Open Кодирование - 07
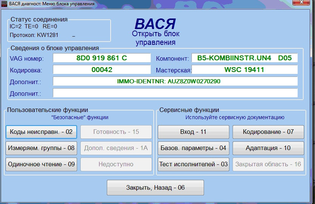 268,132
